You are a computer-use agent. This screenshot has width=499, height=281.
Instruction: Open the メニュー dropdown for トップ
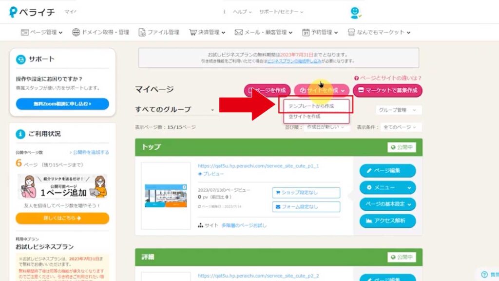[387, 188]
